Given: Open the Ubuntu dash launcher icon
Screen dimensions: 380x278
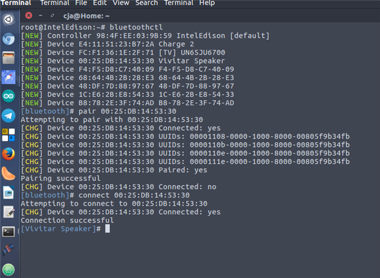Looking at the screenshot, I should 9,19.
